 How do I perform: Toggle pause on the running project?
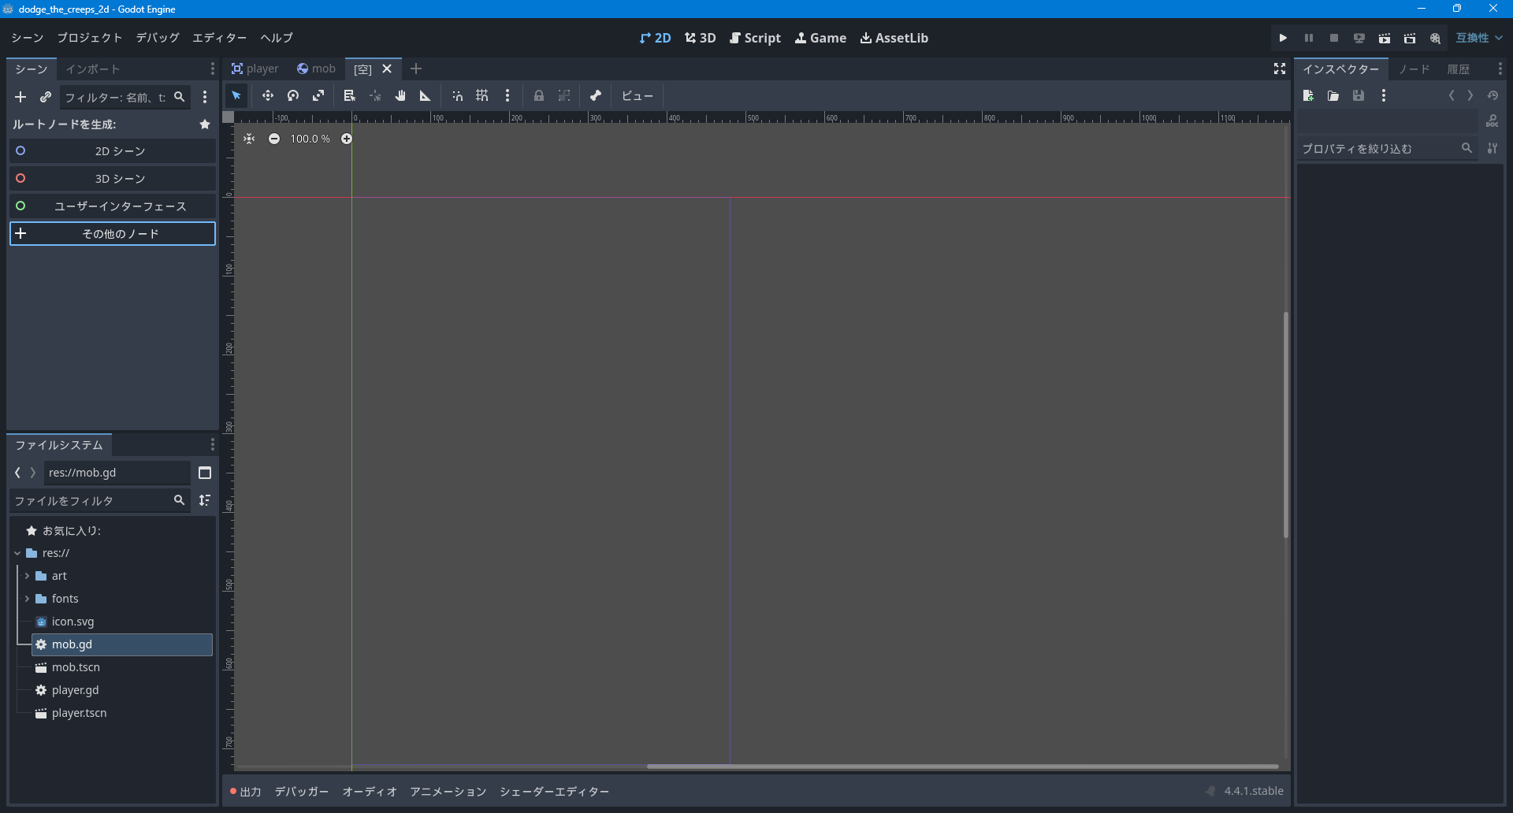pos(1309,38)
